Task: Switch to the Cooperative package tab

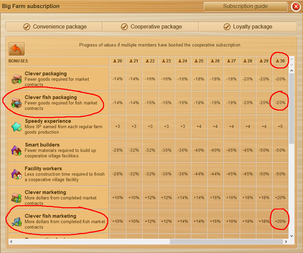Action: click(150, 27)
